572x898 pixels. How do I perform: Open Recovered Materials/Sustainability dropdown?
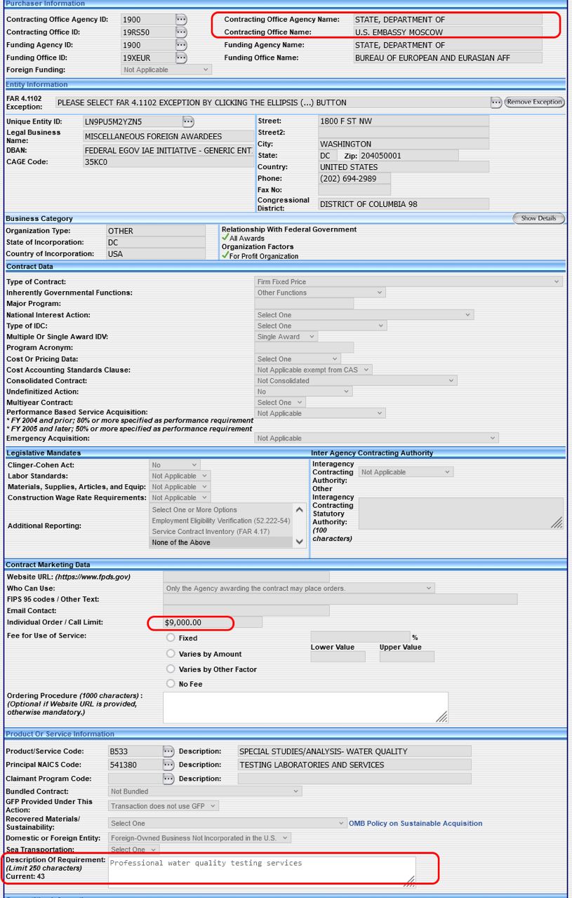(227, 824)
